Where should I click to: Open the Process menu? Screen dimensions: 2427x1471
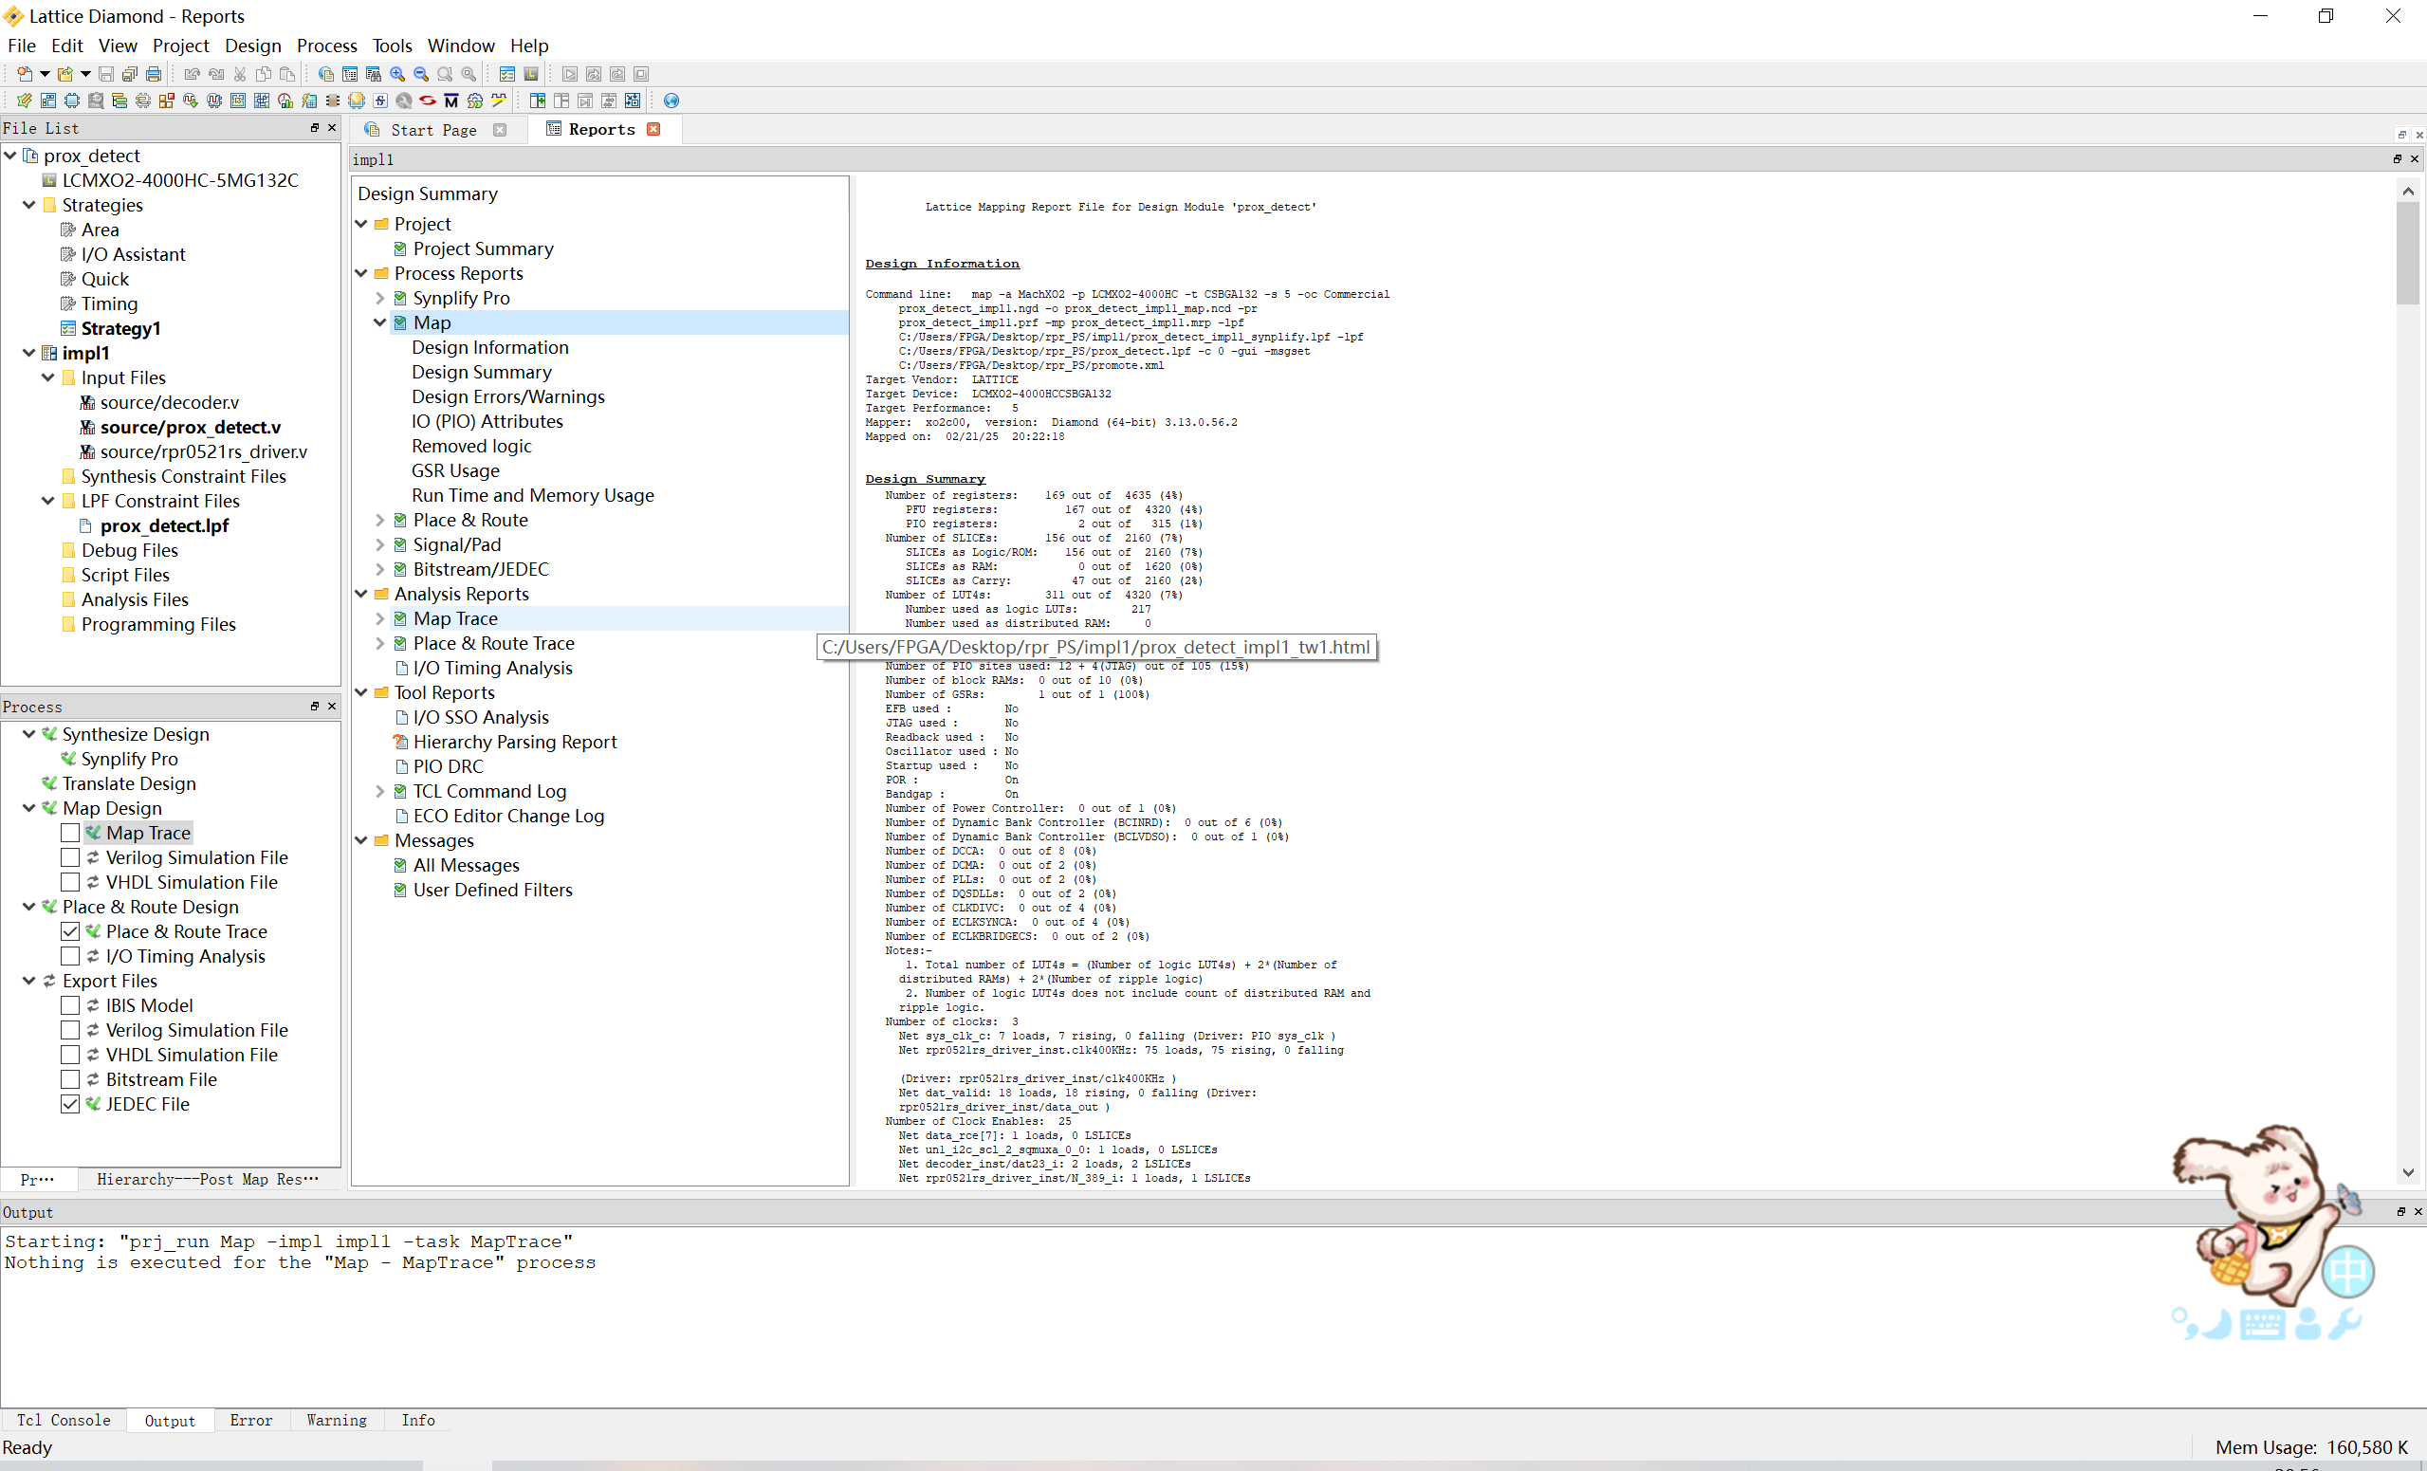[x=326, y=46]
